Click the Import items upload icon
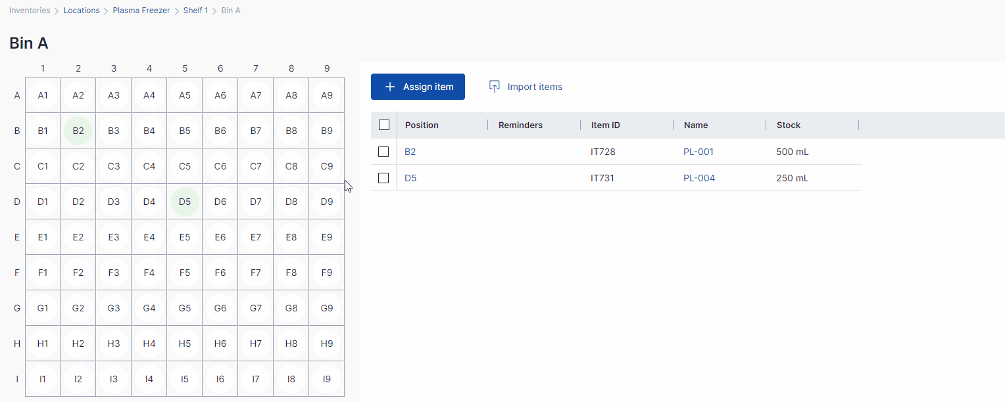 (495, 87)
